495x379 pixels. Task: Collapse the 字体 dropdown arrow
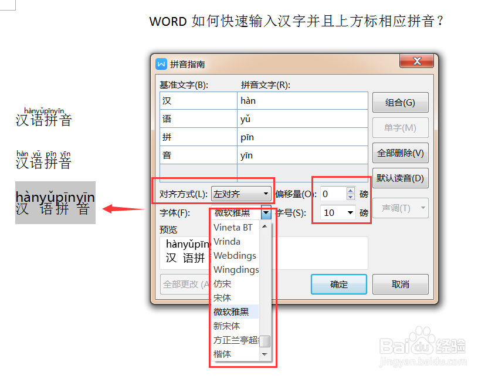click(x=266, y=213)
